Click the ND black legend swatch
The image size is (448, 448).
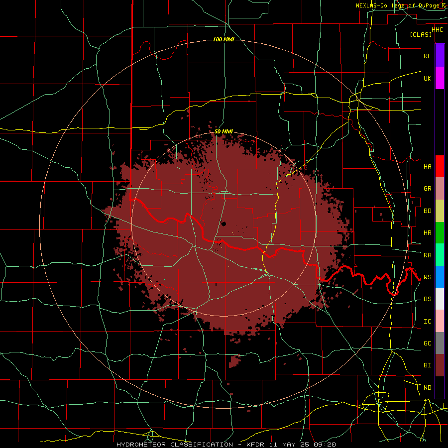tap(440, 387)
